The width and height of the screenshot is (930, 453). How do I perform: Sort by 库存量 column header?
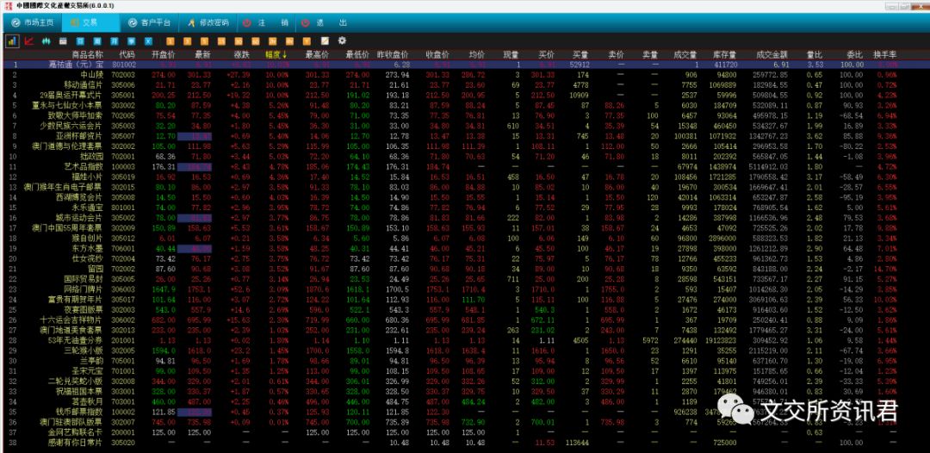point(725,54)
